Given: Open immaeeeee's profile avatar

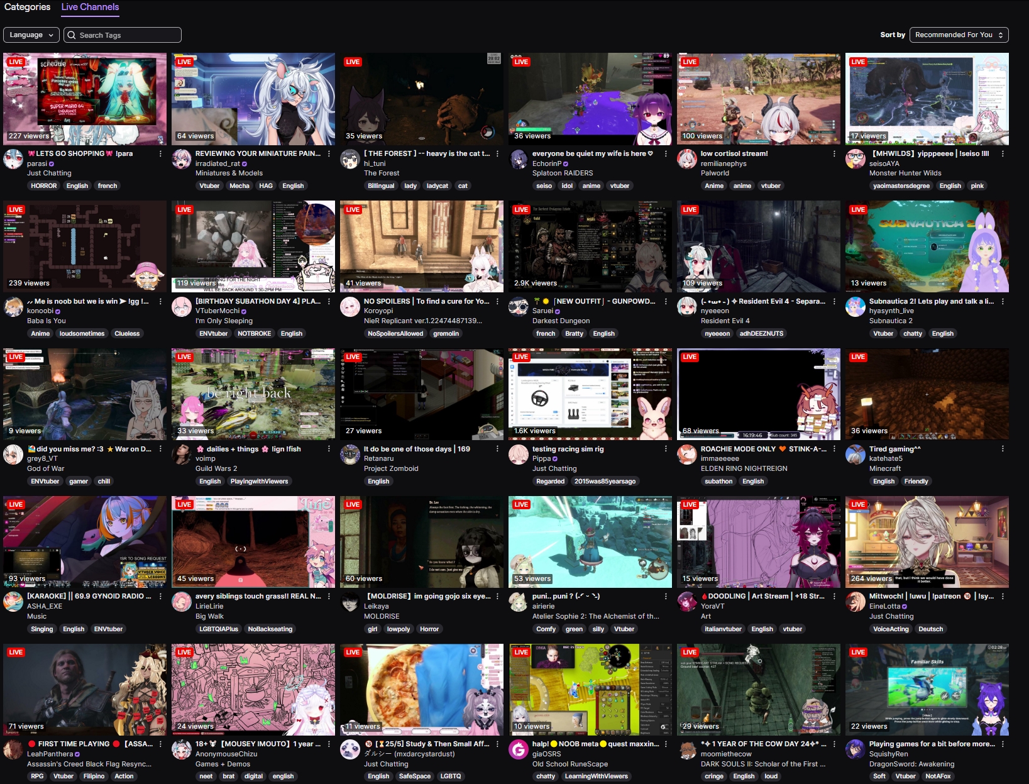Looking at the screenshot, I should (x=687, y=455).
